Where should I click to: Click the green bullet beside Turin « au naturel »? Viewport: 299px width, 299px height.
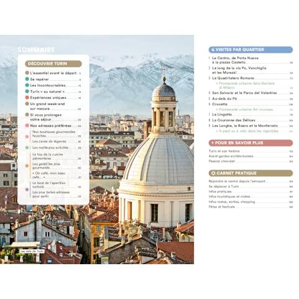pos(27,91)
